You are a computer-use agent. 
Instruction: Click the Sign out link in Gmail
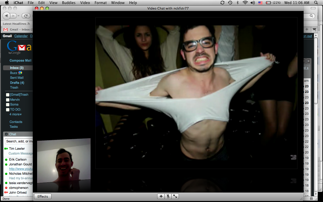click(308, 36)
